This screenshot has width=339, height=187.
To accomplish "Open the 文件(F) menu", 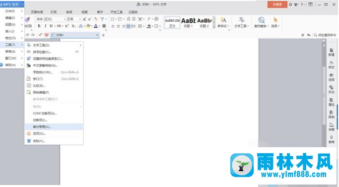I will (x=12, y=11).
